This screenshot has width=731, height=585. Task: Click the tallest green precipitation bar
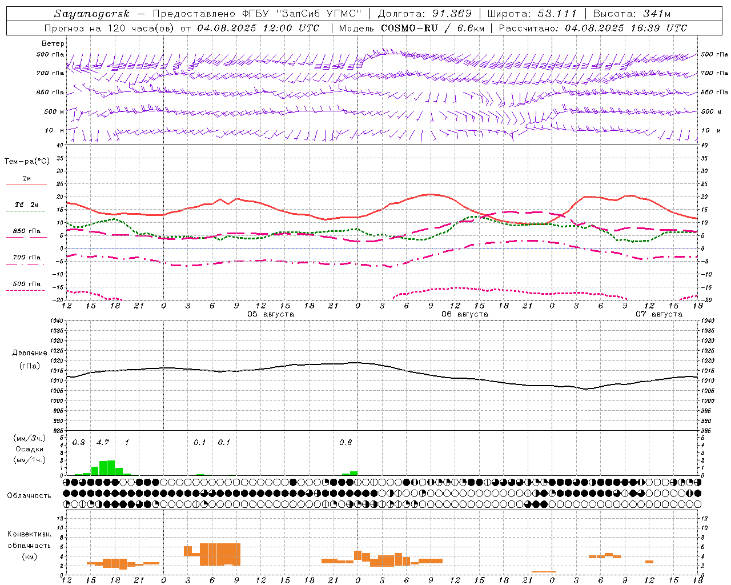[111, 468]
